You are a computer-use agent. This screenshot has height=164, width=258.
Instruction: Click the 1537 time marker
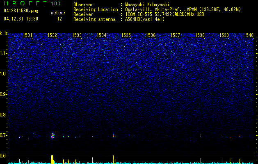(x=176, y=35)
